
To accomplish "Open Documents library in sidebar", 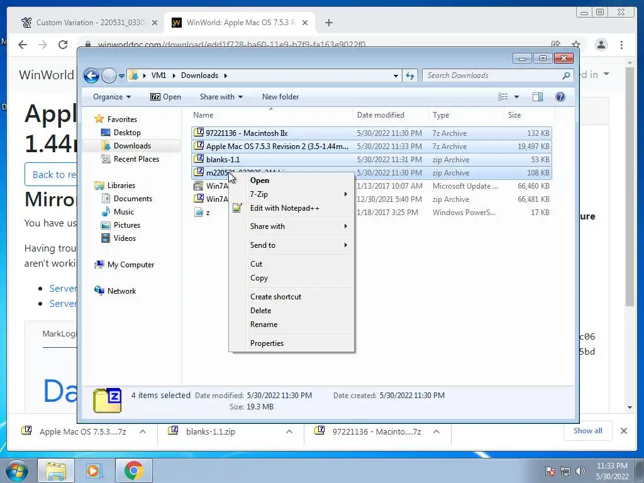I will point(133,198).
